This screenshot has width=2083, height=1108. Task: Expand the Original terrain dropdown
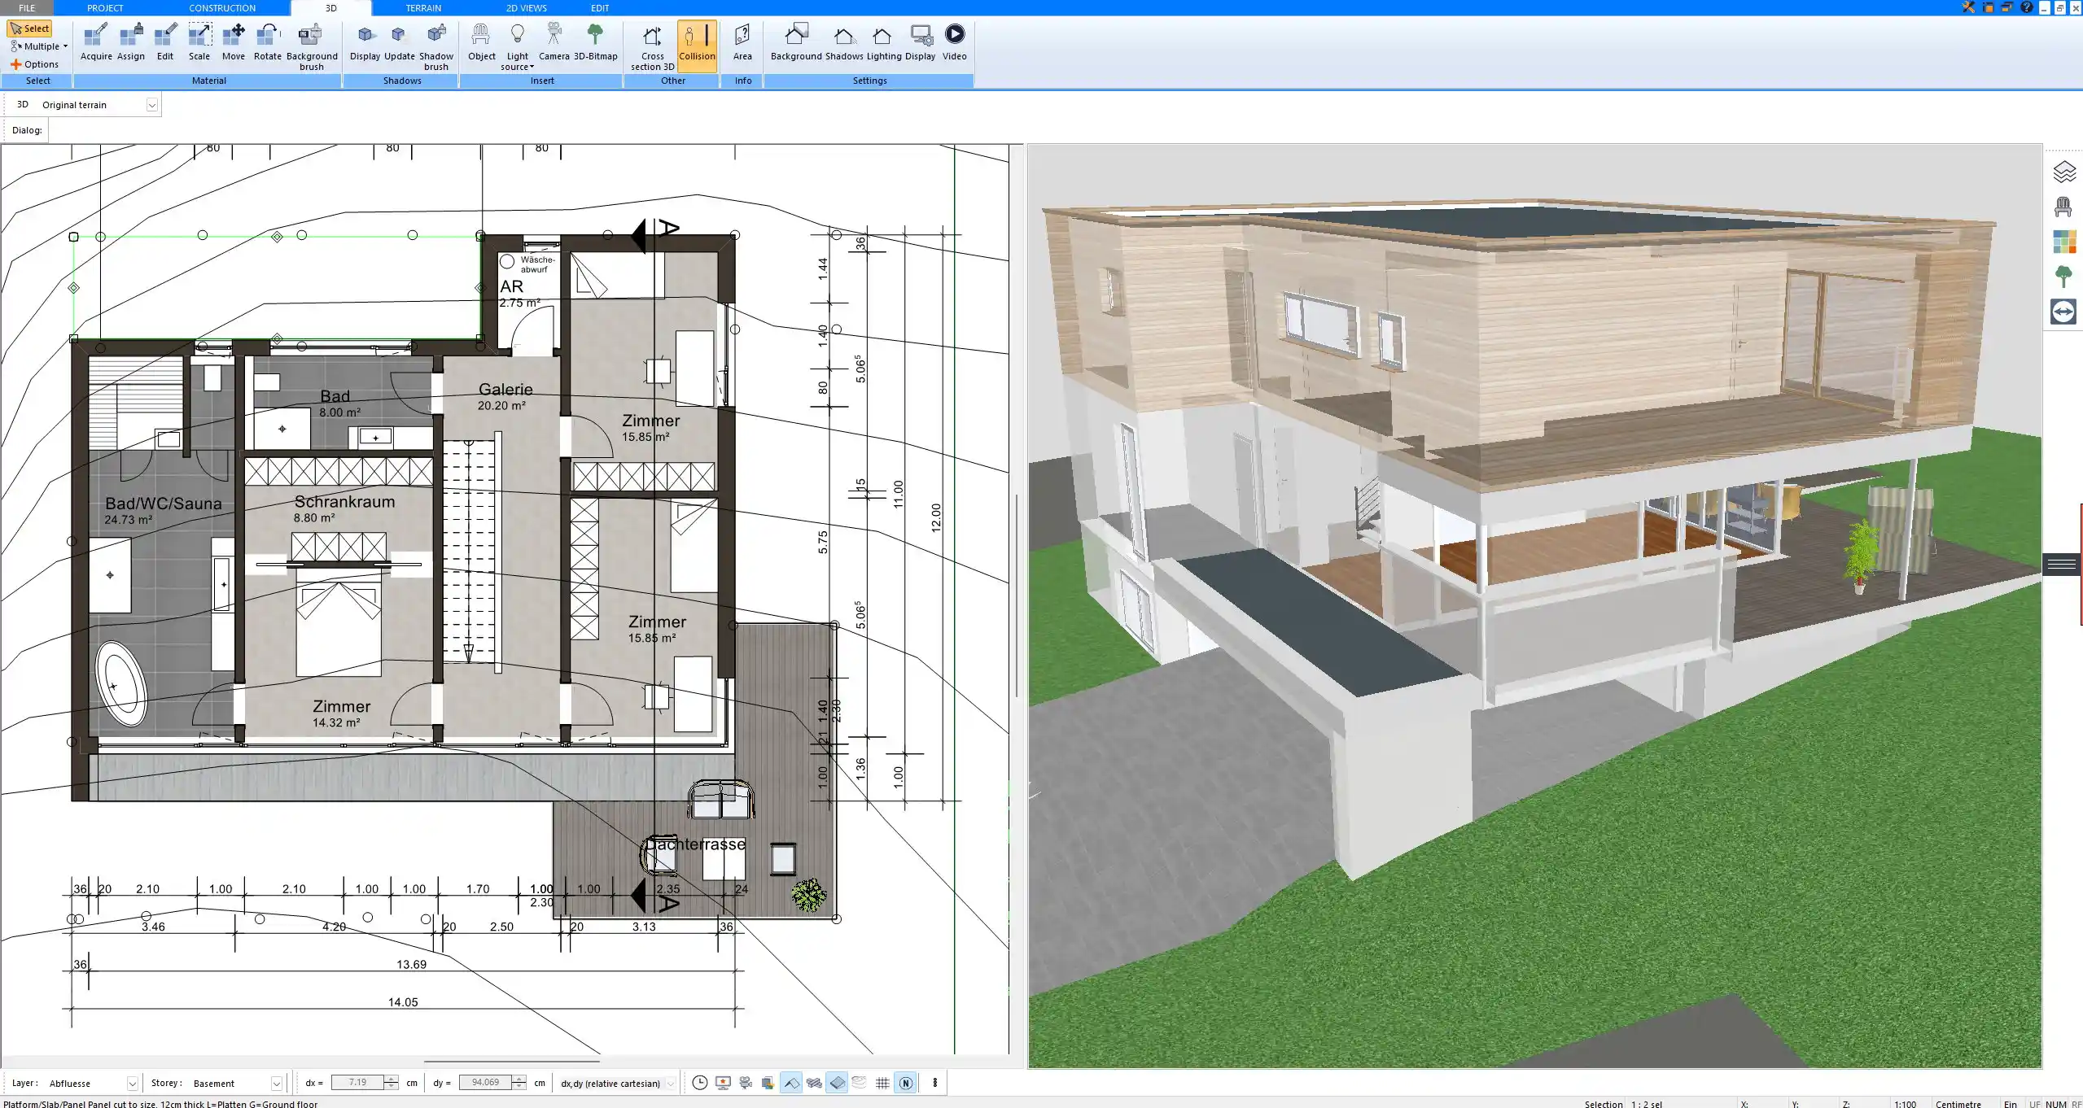coord(151,105)
